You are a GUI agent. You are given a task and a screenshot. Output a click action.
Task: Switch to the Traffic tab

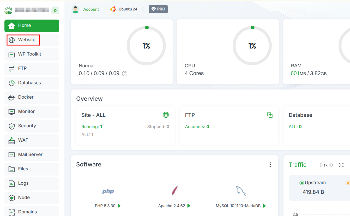(x=298, y=165)
